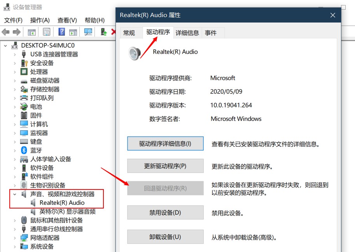The image size is (355, 252).
Task: Expand the 监视器 category
Action: coord(15,133)
